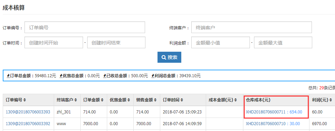Image resolution: width=335 pixels, height=131 pixels.
Task: Open the 创建时间结束 date field
Action: [x=116, y=42]
